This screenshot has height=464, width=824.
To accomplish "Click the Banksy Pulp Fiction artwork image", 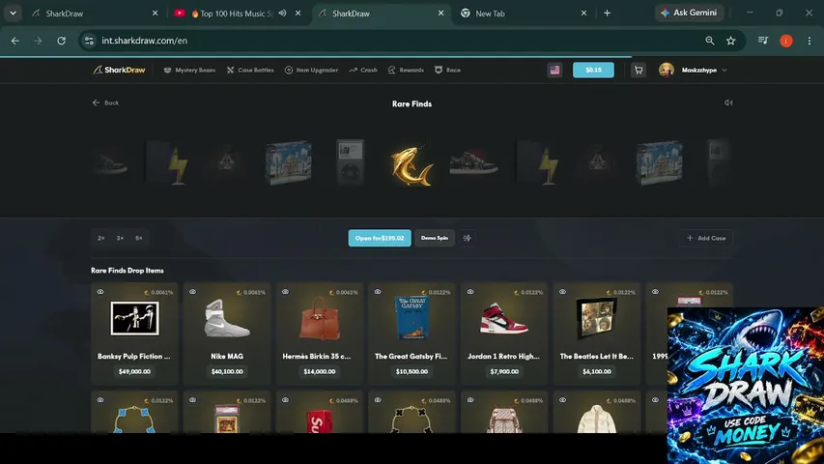I will click(x=134, y=318).
